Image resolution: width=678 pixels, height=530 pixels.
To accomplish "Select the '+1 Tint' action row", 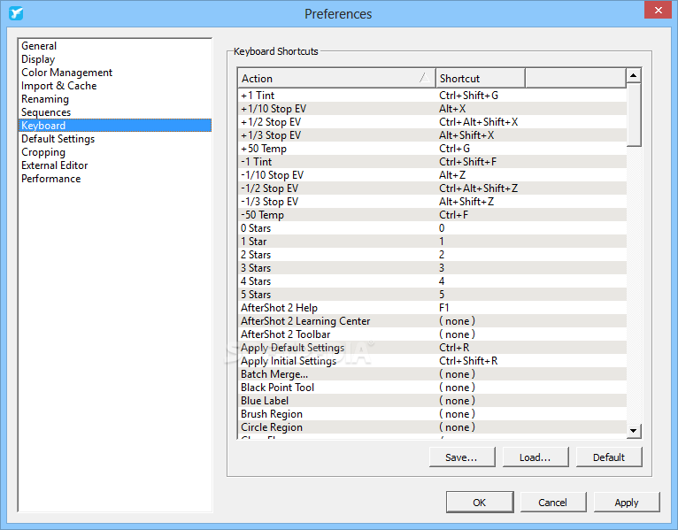I will (x=433, y=96).
